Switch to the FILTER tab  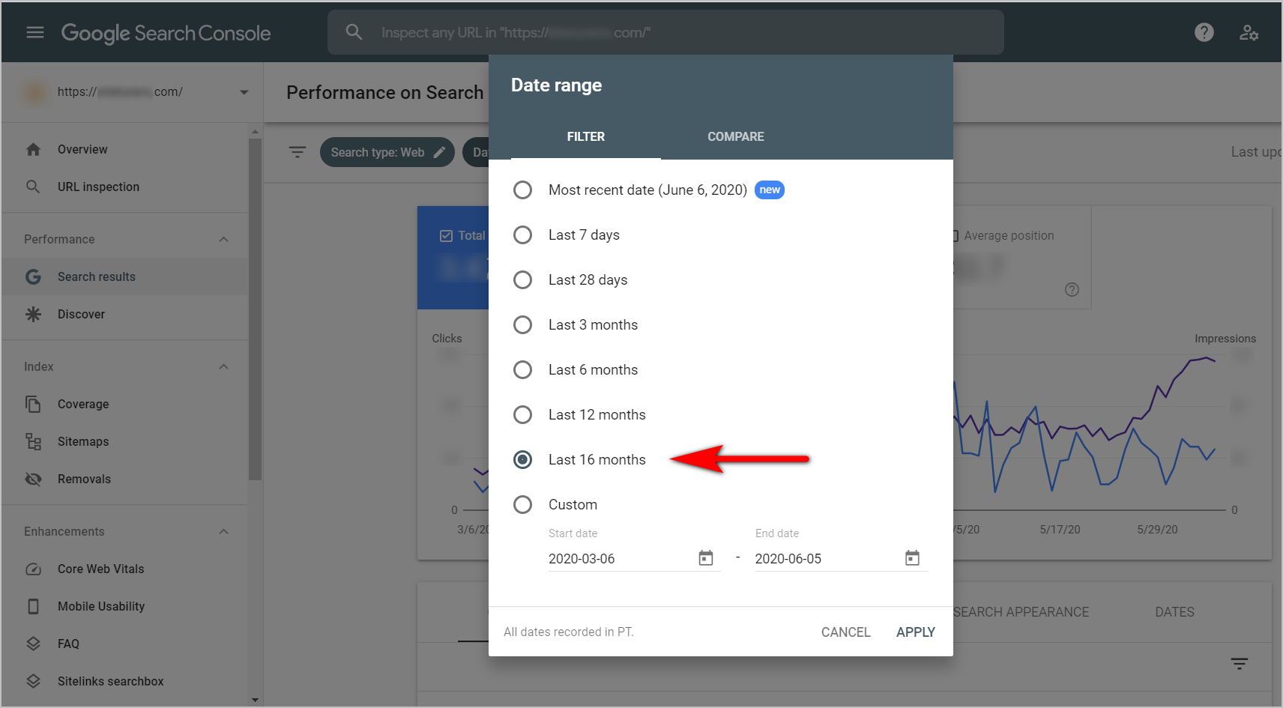coord(585,136)
